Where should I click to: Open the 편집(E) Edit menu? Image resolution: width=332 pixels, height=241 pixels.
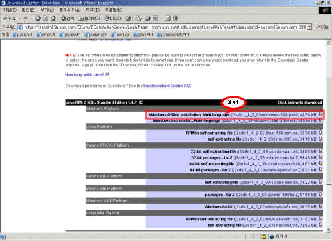click(29, 10)
